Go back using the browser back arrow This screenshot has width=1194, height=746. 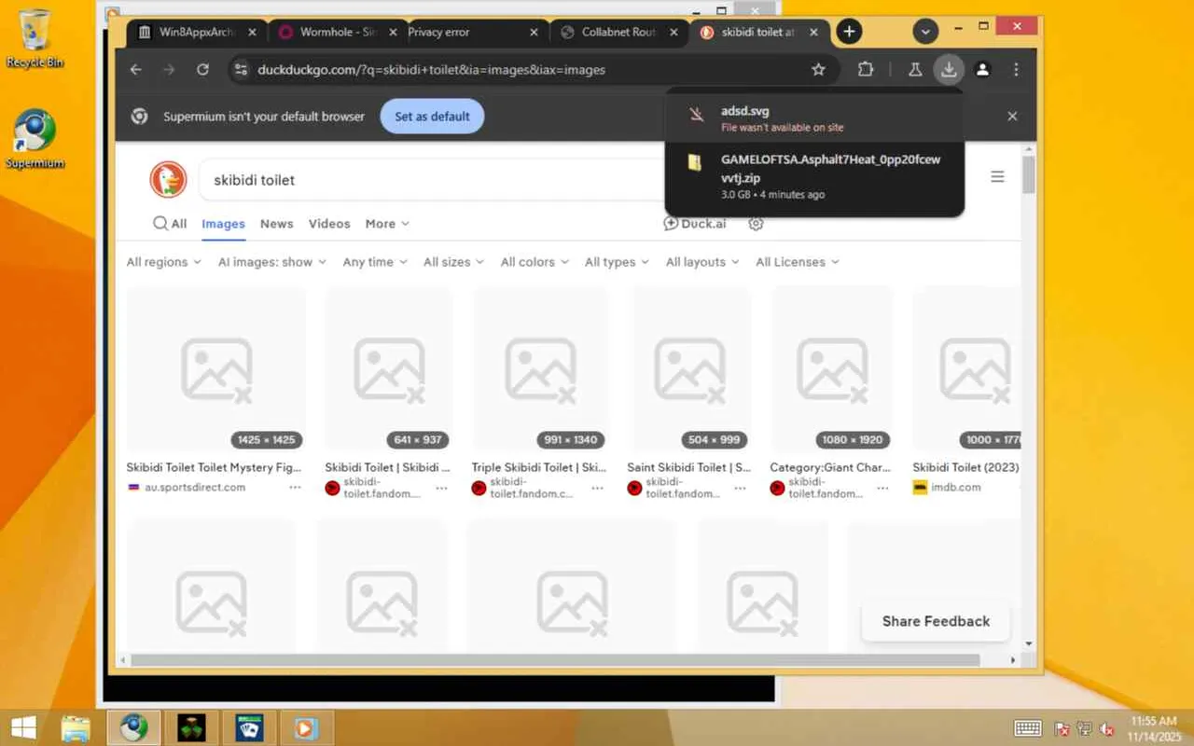pos(136,70)
